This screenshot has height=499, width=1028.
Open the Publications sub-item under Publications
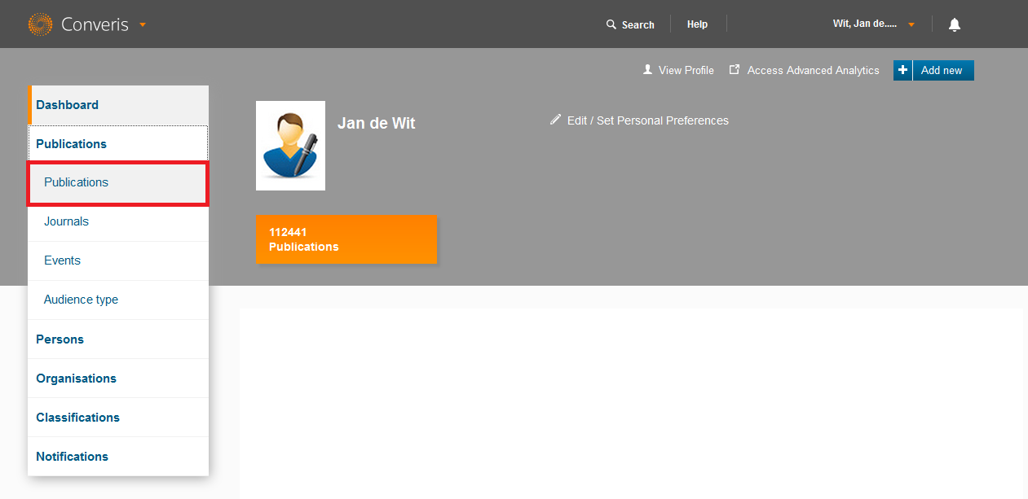tap(118, 182)
